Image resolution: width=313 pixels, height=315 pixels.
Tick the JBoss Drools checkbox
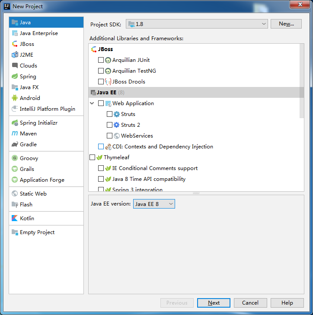coord(101,81)
